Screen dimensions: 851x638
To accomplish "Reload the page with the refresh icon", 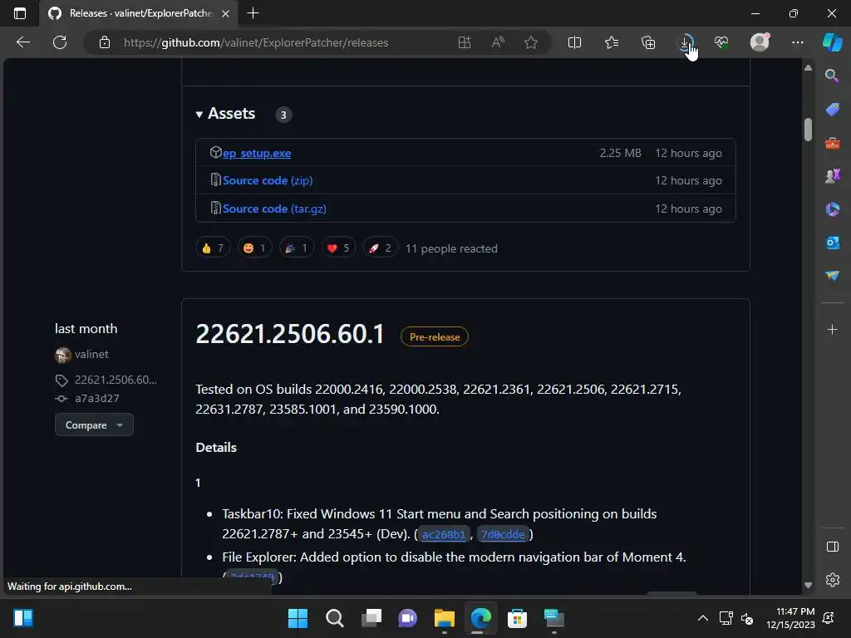I will [60, 42].
